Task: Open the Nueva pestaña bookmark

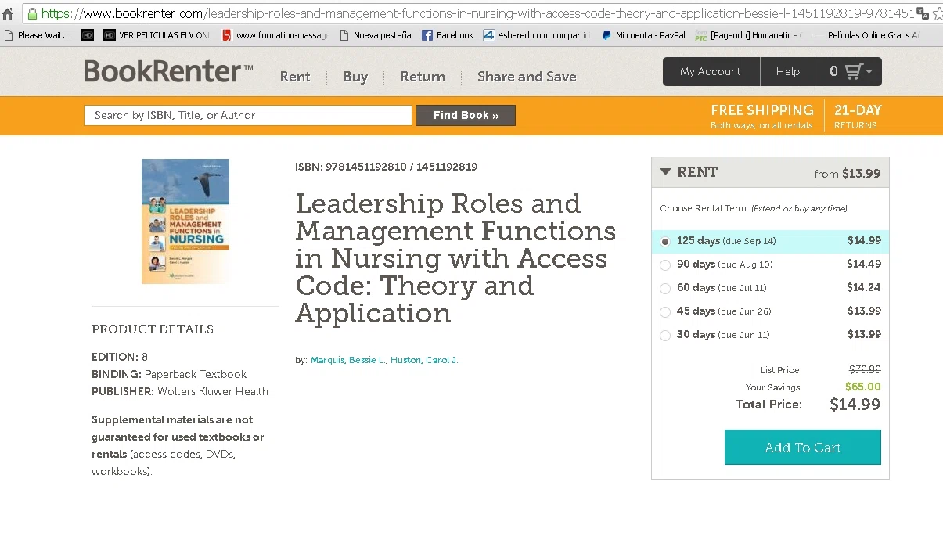Action: 375,35
